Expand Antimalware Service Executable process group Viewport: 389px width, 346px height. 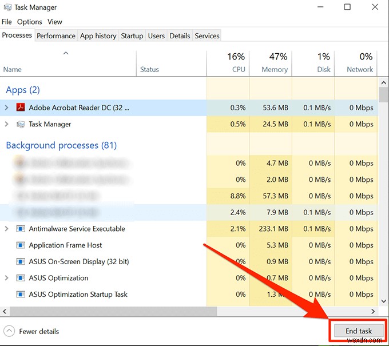click(x=7, y=229)
